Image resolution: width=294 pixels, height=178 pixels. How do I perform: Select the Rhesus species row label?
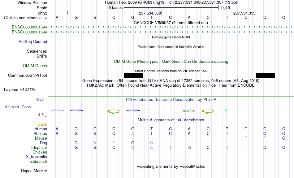coord(40,133)
